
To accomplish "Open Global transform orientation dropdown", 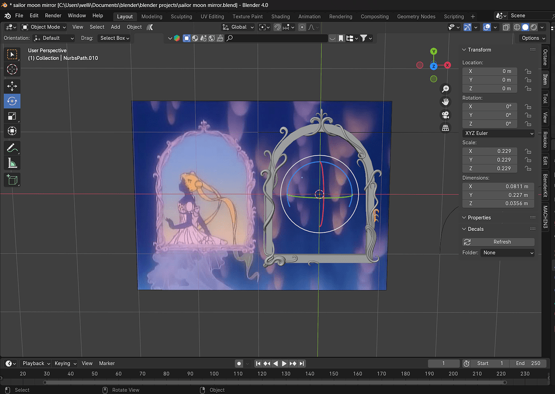I will (238, 27).
